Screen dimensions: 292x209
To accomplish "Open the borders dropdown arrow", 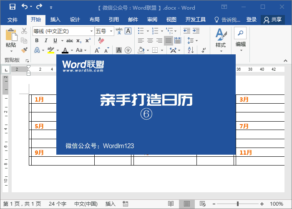I will click(x=162, y=51).
